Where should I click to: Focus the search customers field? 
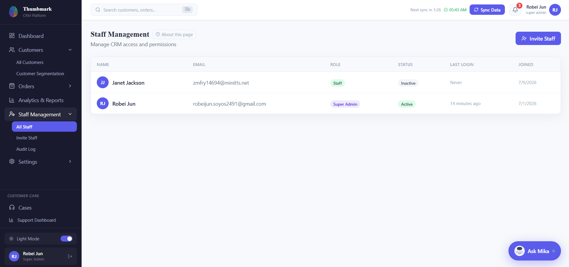point(144,10)
